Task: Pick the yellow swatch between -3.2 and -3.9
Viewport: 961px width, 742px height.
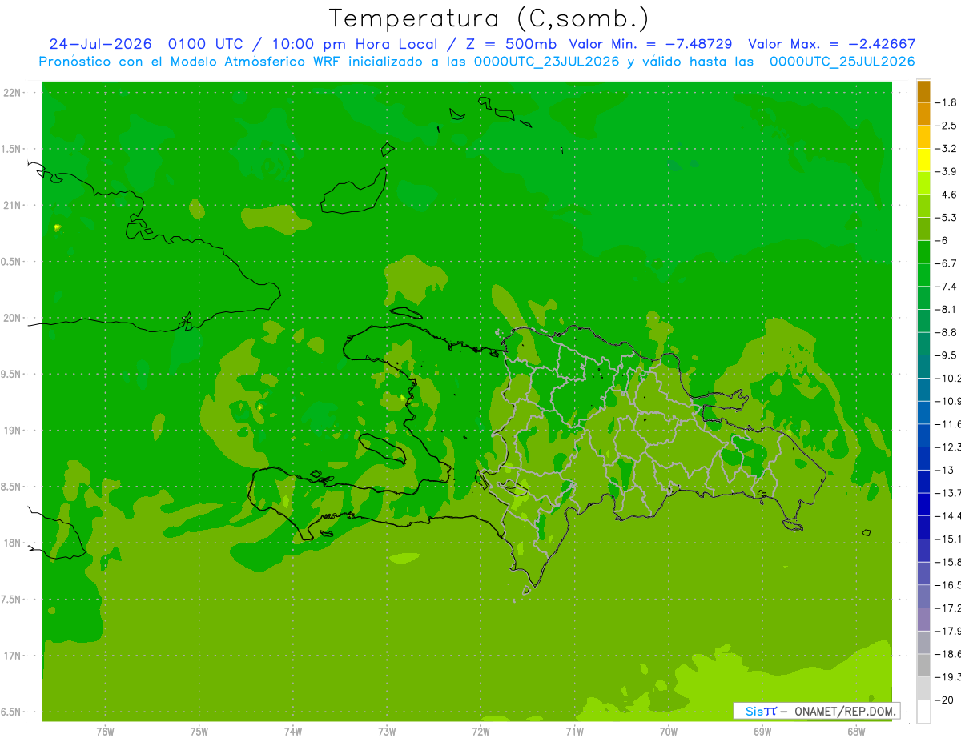Action: click(x=923, y=159)
